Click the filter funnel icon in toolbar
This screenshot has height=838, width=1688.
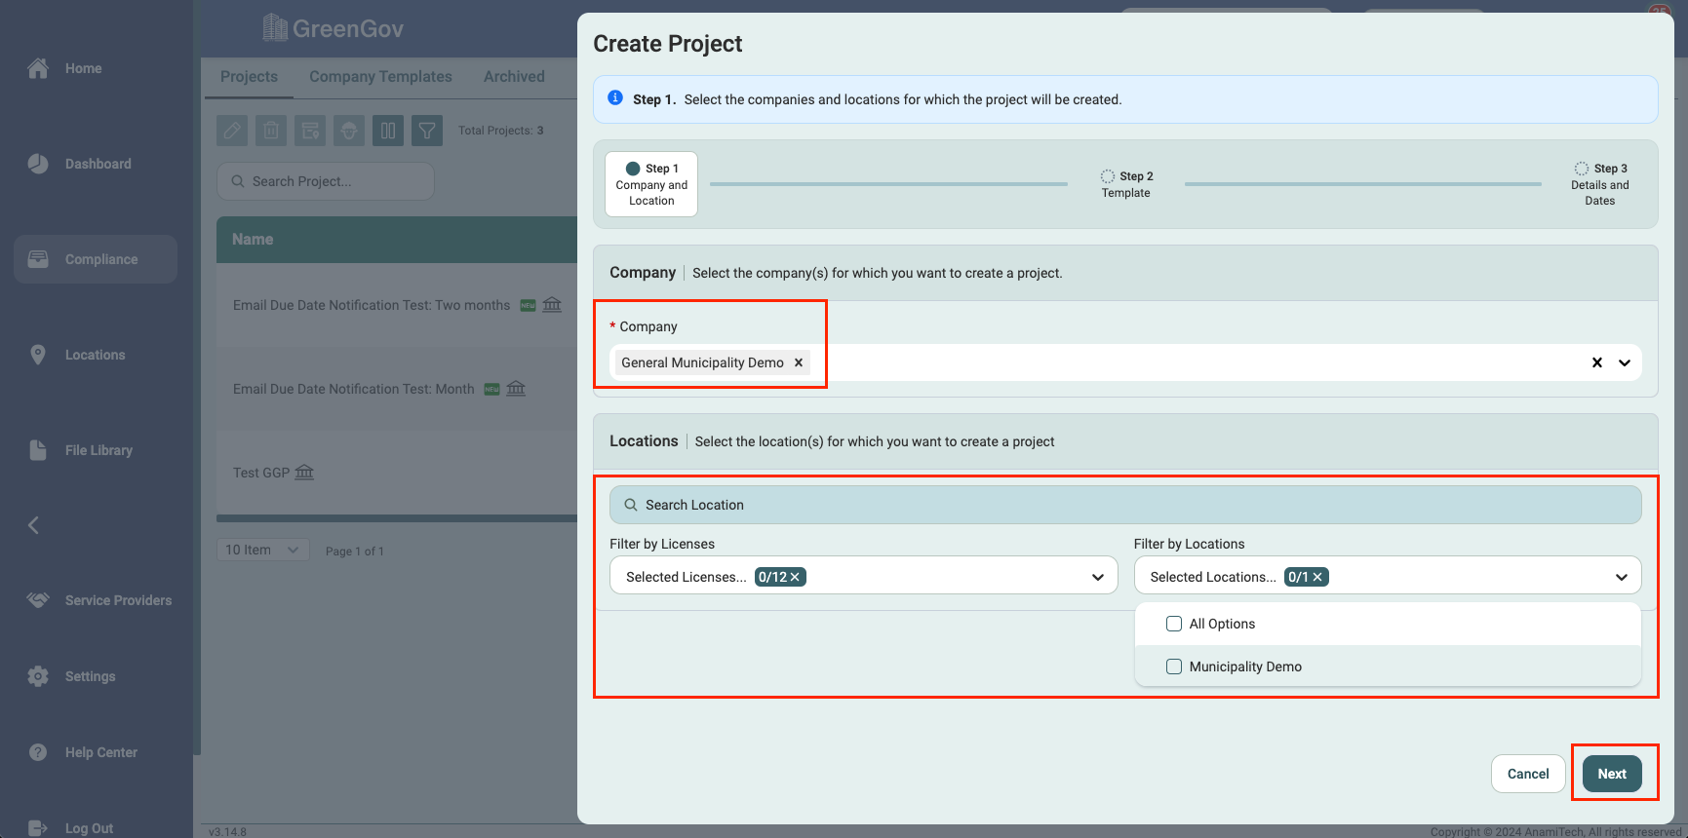click(x=427, y=131)
